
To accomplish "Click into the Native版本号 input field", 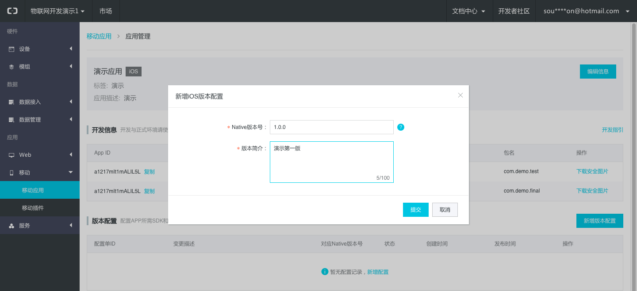I will click(x=331, y=127).
